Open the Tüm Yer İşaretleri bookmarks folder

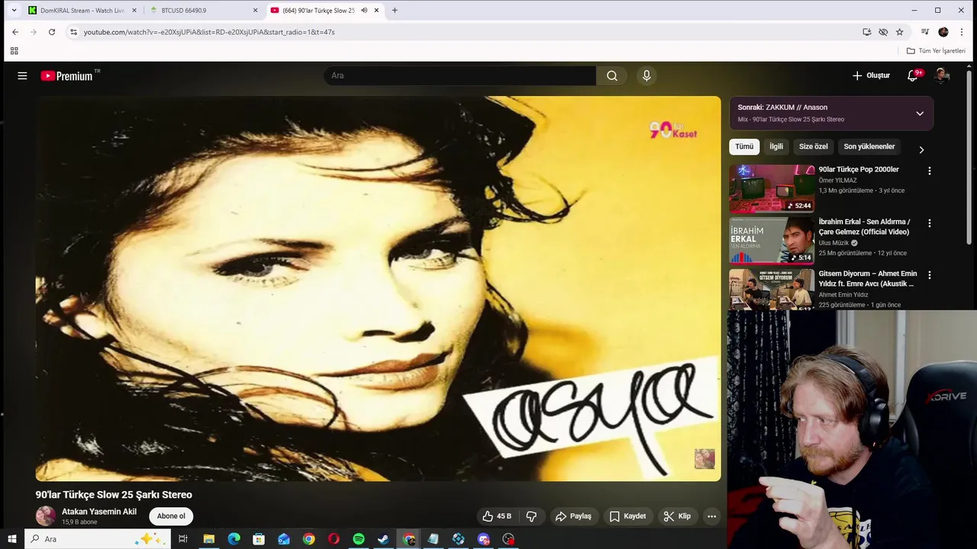pos(936,51)
